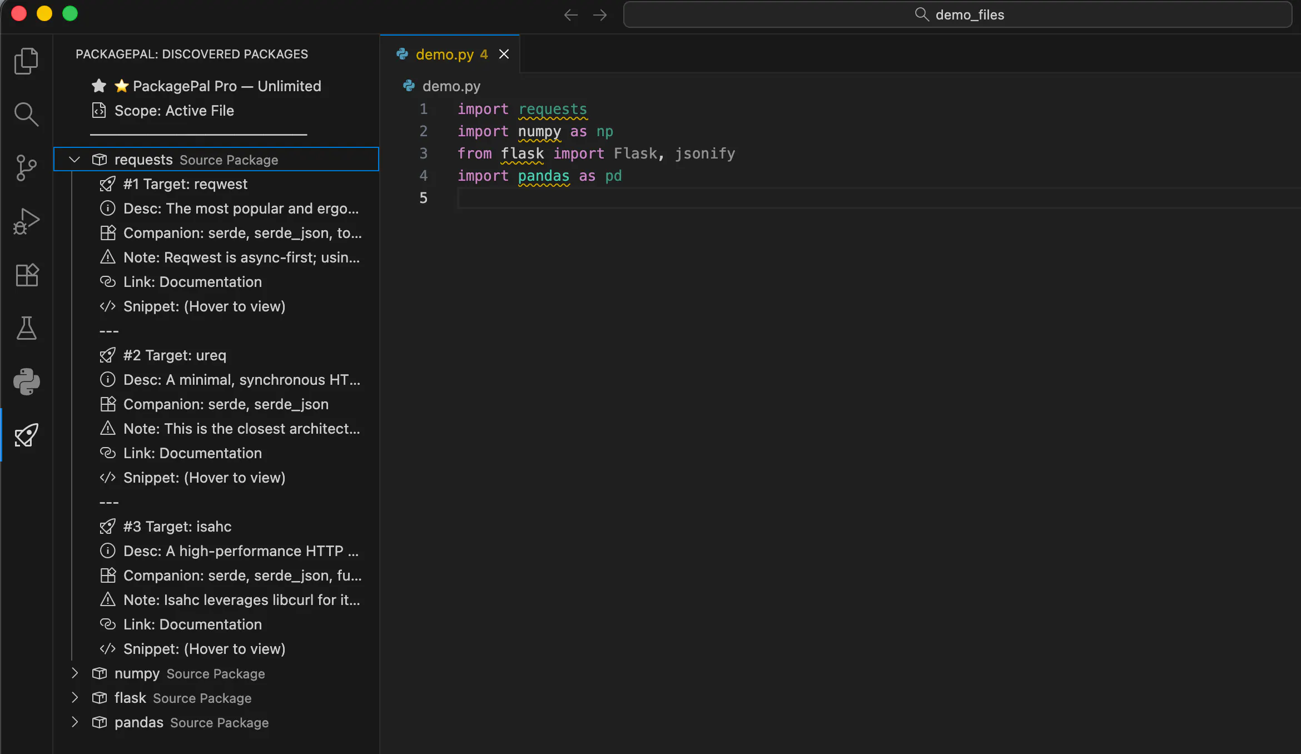Image resolution: width=1301 pixels, height=754 pixels.
Task: Click rocket icon next to reqwest target
Action: click(x=107, y=184)
